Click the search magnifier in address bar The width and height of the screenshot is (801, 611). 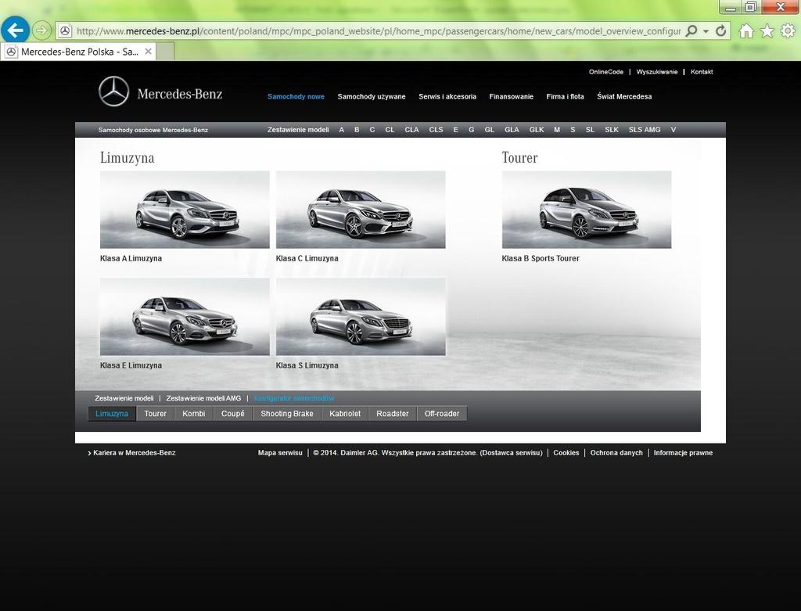coord(691,31)
